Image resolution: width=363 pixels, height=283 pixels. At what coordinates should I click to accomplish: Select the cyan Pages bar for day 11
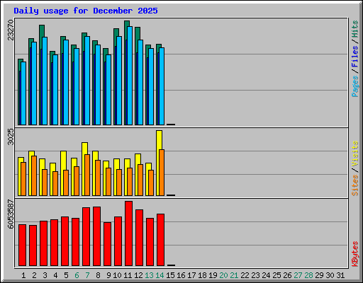click(130, 76)
